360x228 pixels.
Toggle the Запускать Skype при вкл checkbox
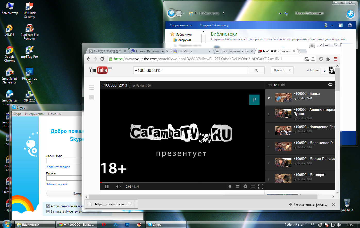pyautogui.click(x=48, y=212)
